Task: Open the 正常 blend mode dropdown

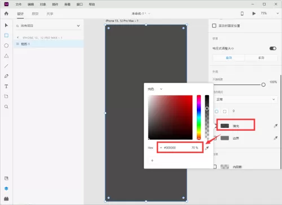Action: click(x=245, y=99)
